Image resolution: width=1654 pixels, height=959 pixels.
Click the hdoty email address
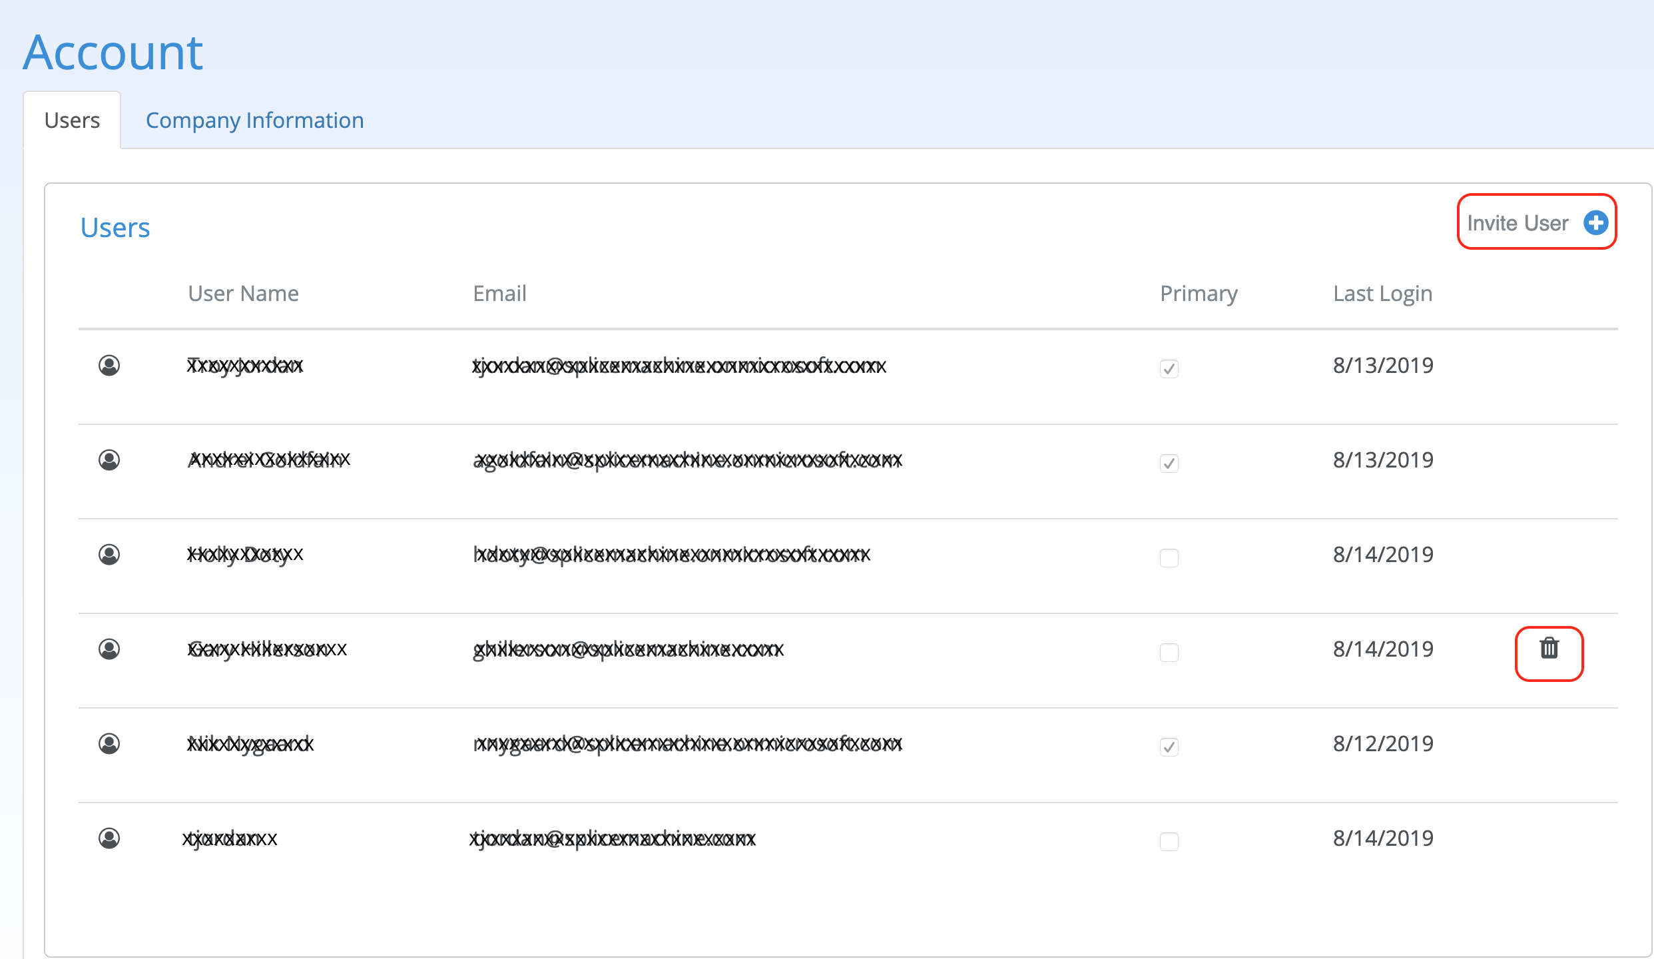(671, 555)
